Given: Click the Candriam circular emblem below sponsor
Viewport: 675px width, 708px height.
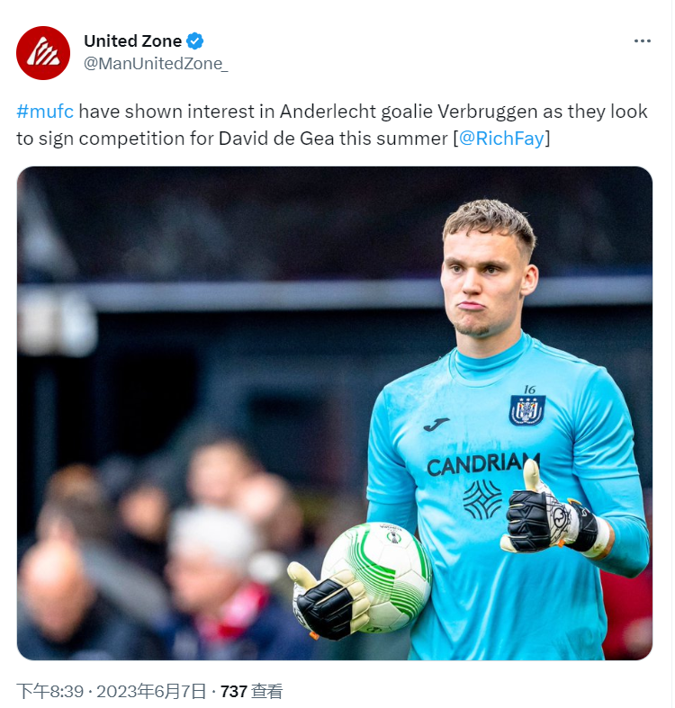Looking at the screenshot, I should click(x=482, y=499).
